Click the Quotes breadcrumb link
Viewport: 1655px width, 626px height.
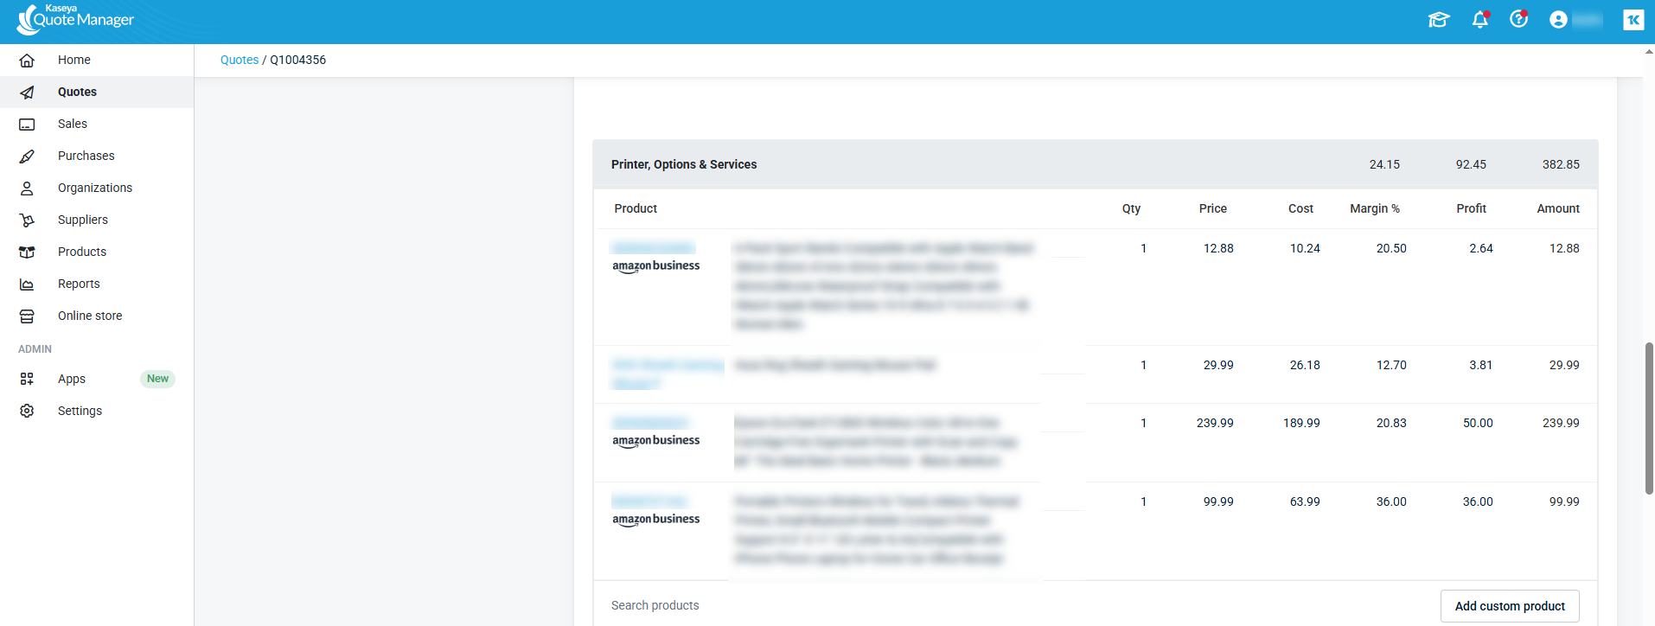[240, 60]
